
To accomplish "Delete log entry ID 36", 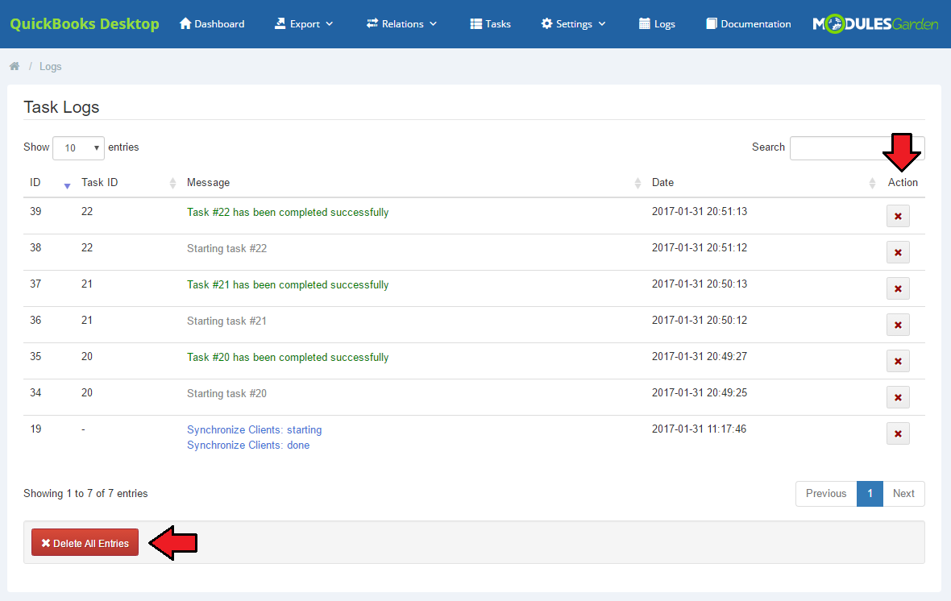I will 898,325.
